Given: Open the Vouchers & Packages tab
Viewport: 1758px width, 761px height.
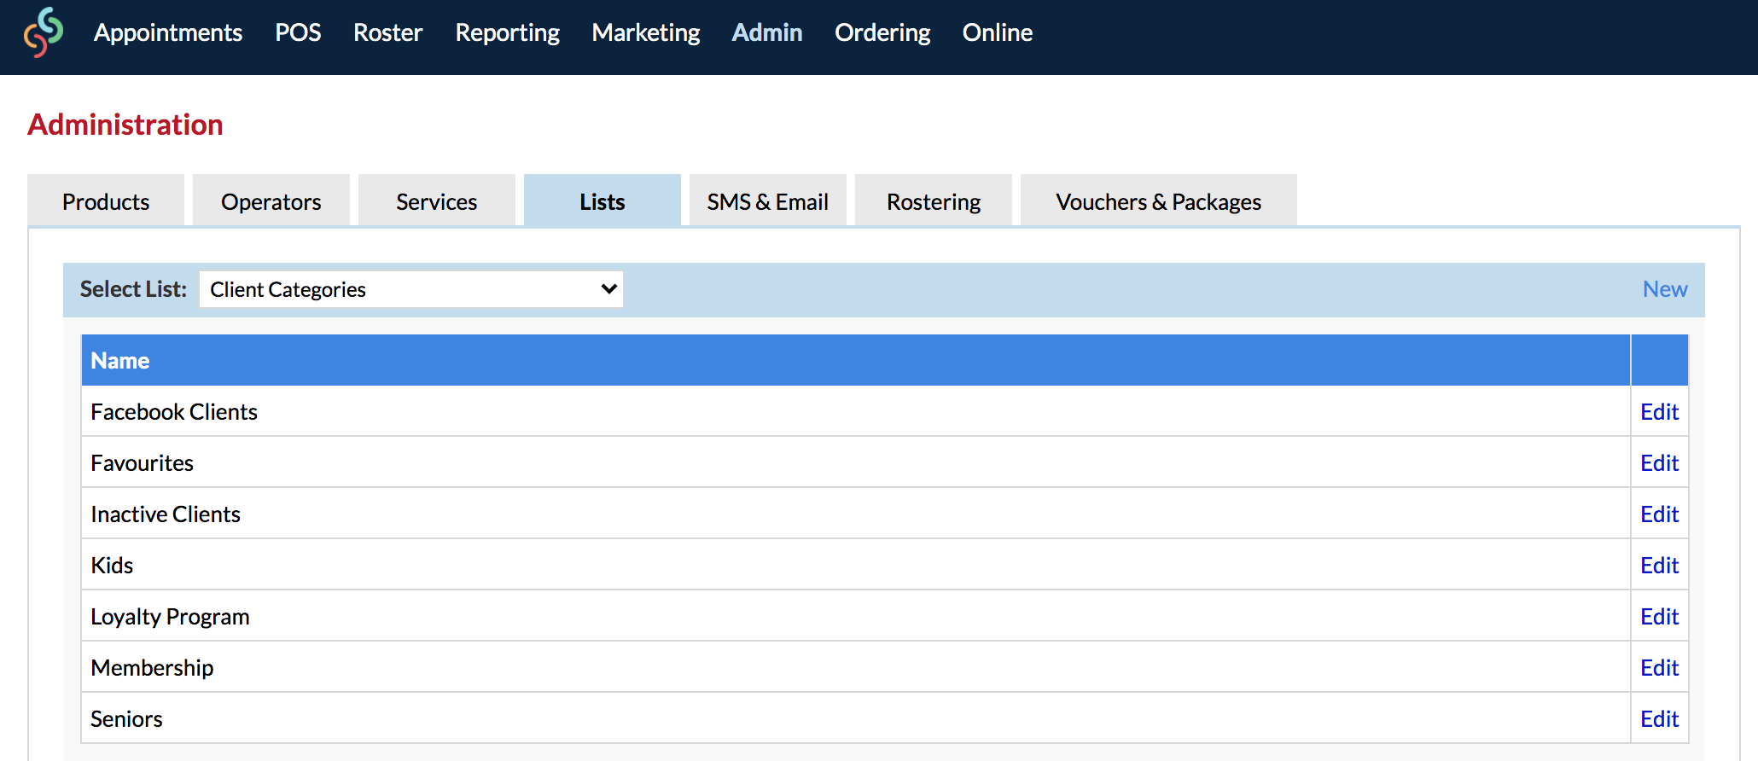Looking at the screenshot, I should (1159, 201).
